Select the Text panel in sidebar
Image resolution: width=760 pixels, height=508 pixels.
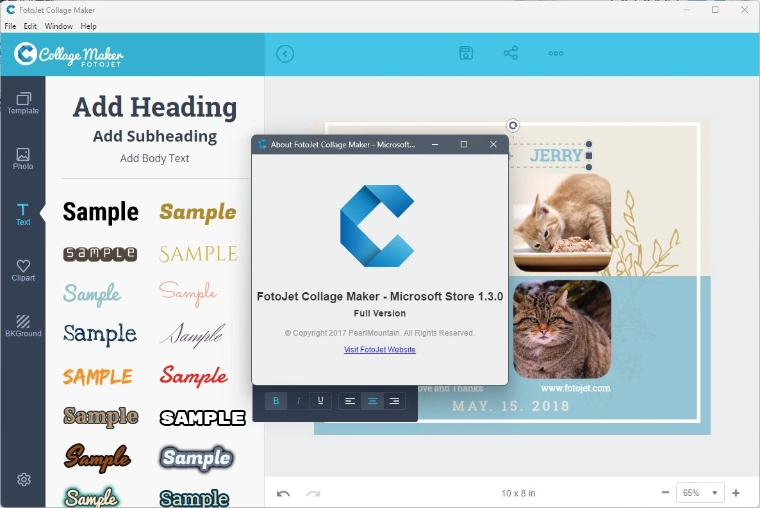coord(23,215)
